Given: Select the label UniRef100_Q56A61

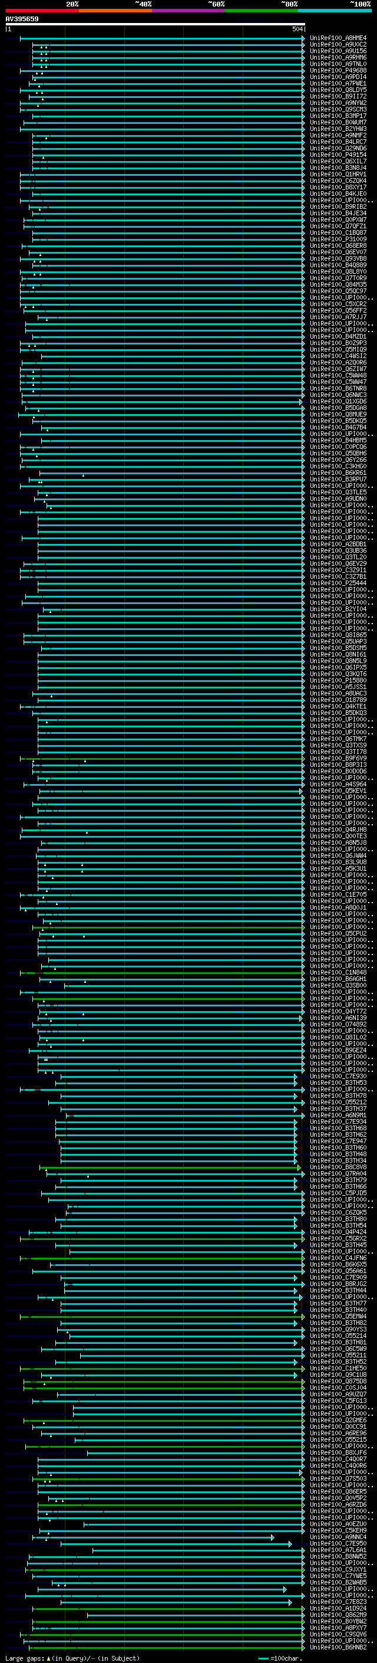Looking at the screenshot, I should tap(338, 1271).
